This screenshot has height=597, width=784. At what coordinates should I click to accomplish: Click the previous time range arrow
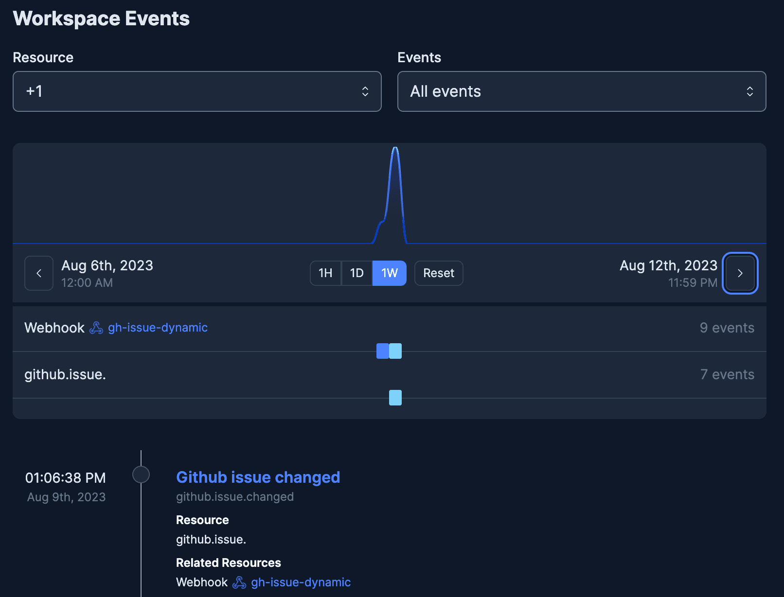click(x=39, y=273)
